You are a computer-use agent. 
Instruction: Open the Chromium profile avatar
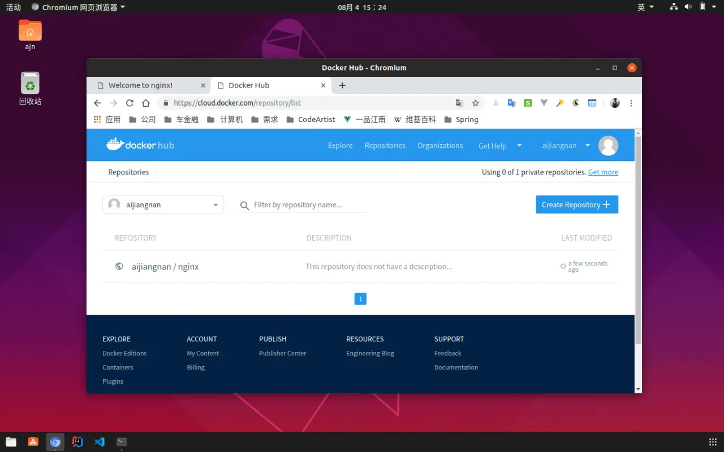615,103
